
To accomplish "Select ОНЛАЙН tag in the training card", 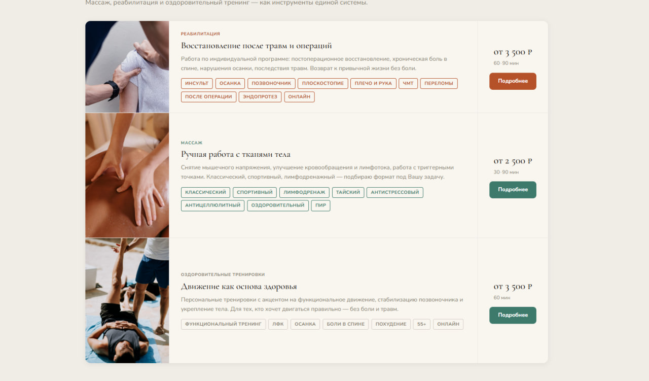I will click(x=448, y=324).
